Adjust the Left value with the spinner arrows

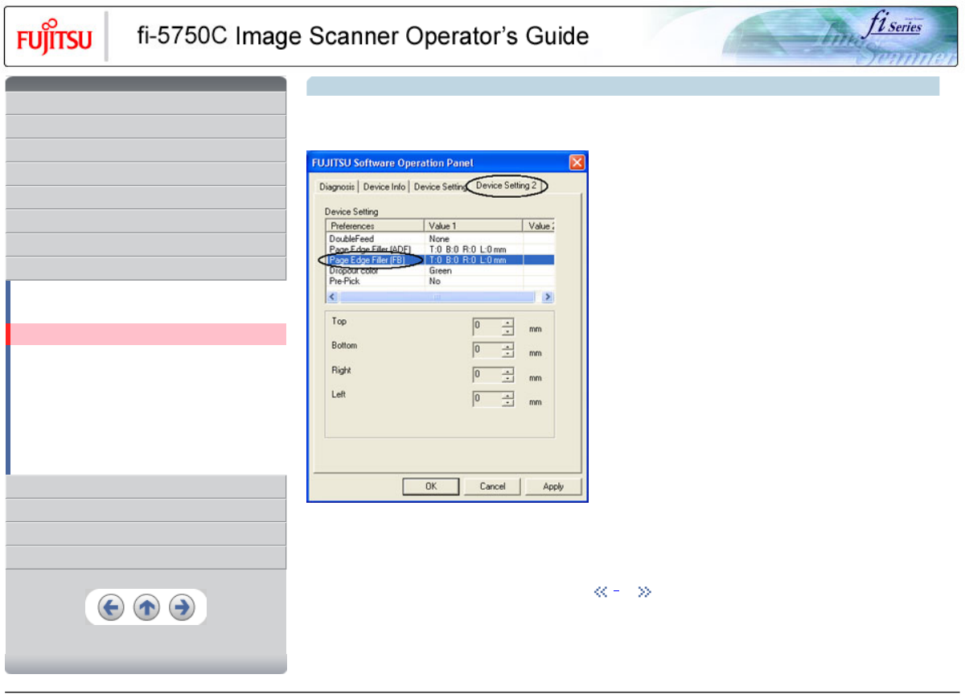[507, 399]
